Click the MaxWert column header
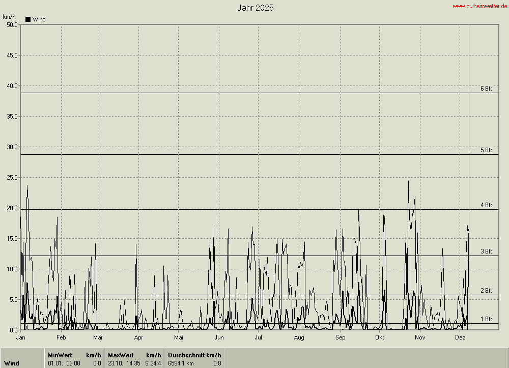Viewport: 509px width, 368px height. coord(121,355)
